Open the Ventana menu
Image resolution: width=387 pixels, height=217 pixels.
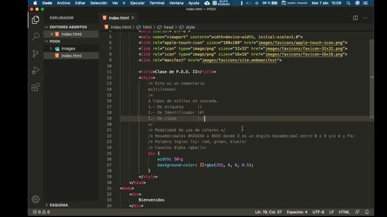(x=176, y=3)
